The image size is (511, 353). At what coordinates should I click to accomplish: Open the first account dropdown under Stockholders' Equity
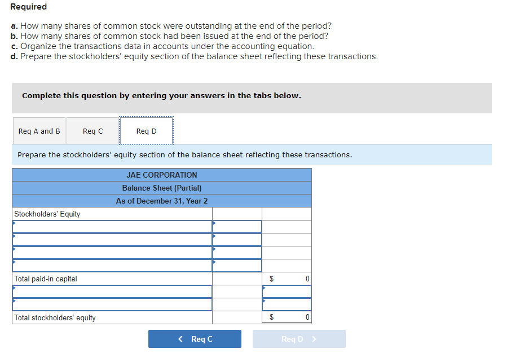point(111,226)
